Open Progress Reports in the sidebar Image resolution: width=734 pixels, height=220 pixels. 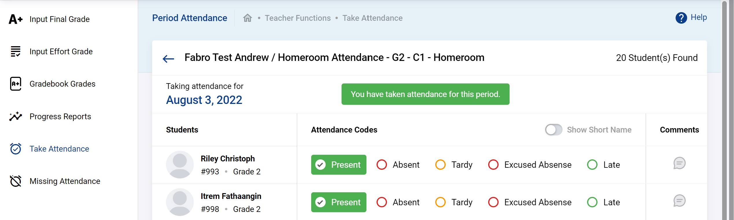point(60,117)
